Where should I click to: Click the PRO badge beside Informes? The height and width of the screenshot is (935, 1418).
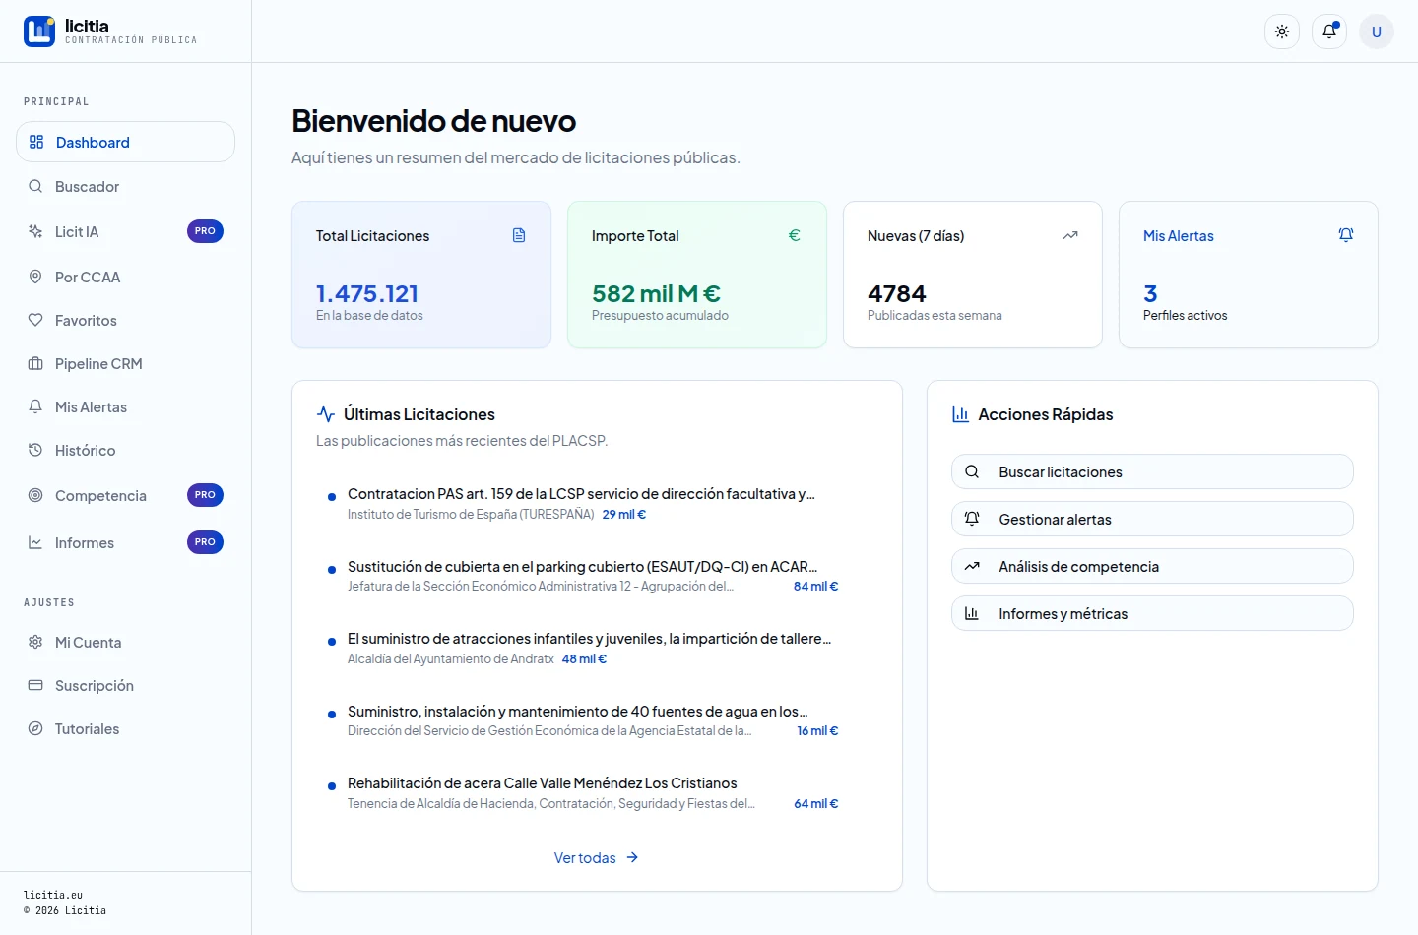[205, 542]
